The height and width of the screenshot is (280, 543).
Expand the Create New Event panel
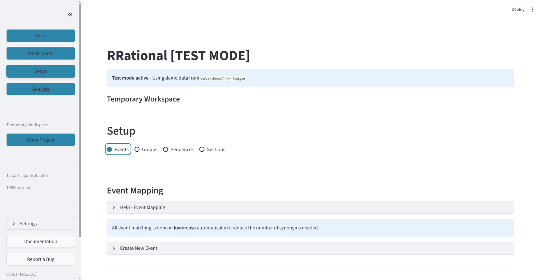[x=310, y=248]
